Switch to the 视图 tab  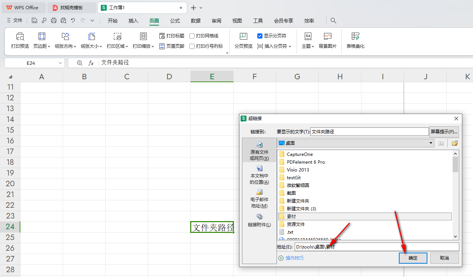tap(237, 21)
